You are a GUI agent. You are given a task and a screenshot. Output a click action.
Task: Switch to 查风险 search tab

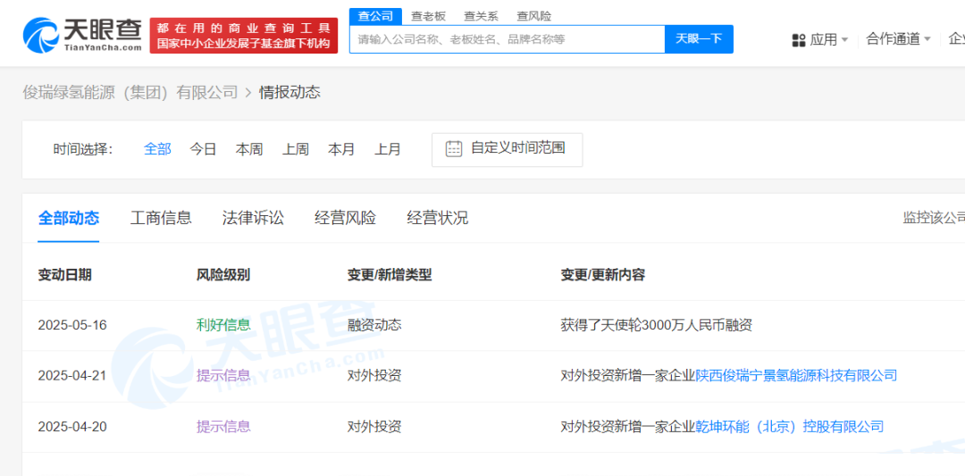[x=534, y=17]
